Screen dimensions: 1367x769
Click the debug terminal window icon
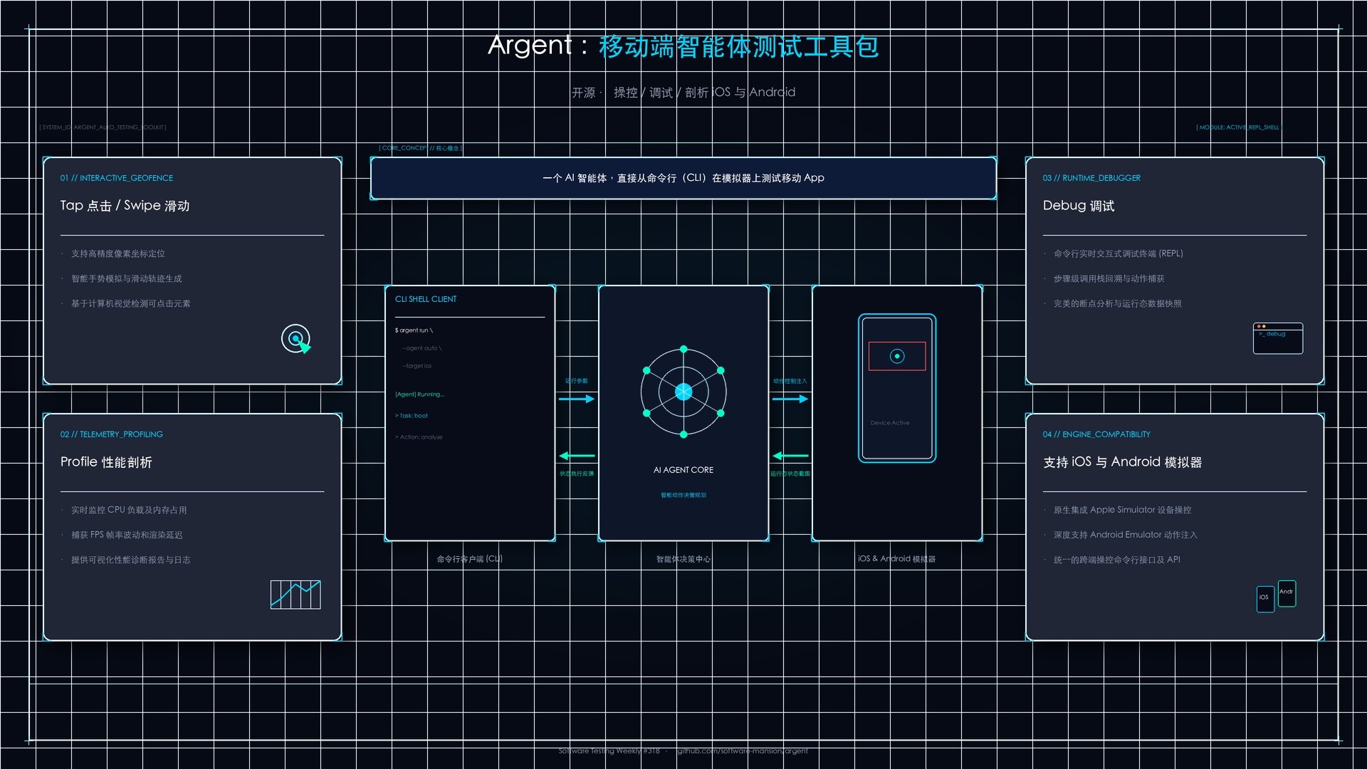click(1278, 338)
